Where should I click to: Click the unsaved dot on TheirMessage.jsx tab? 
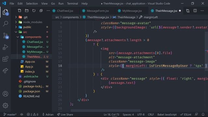click(x=180, y=11)
